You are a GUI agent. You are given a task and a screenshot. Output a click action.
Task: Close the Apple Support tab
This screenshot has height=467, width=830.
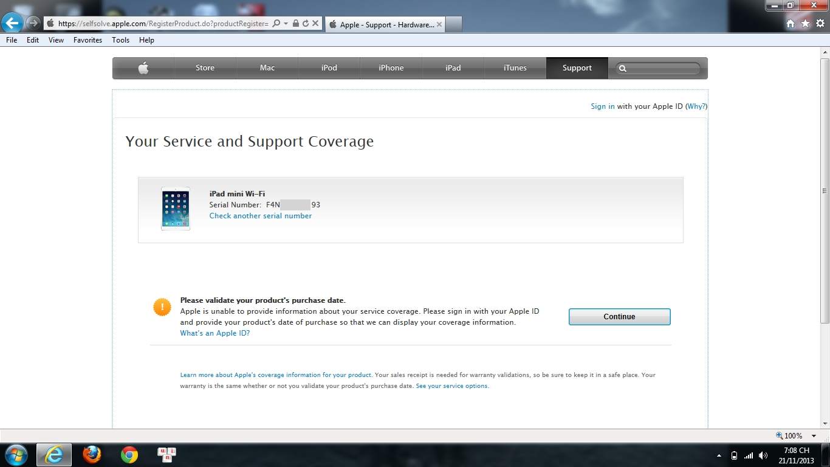tap(439, 24)
